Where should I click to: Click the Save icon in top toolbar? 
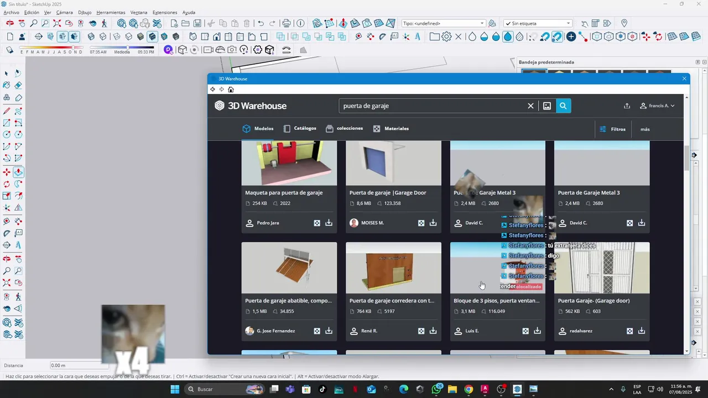pyautogui.click(x=197, y=23)
